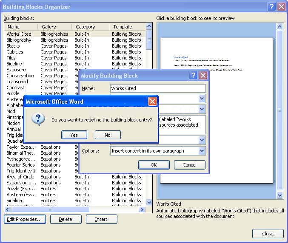
Task: Sort by the Gallery column header
Action: coord(55,27)
